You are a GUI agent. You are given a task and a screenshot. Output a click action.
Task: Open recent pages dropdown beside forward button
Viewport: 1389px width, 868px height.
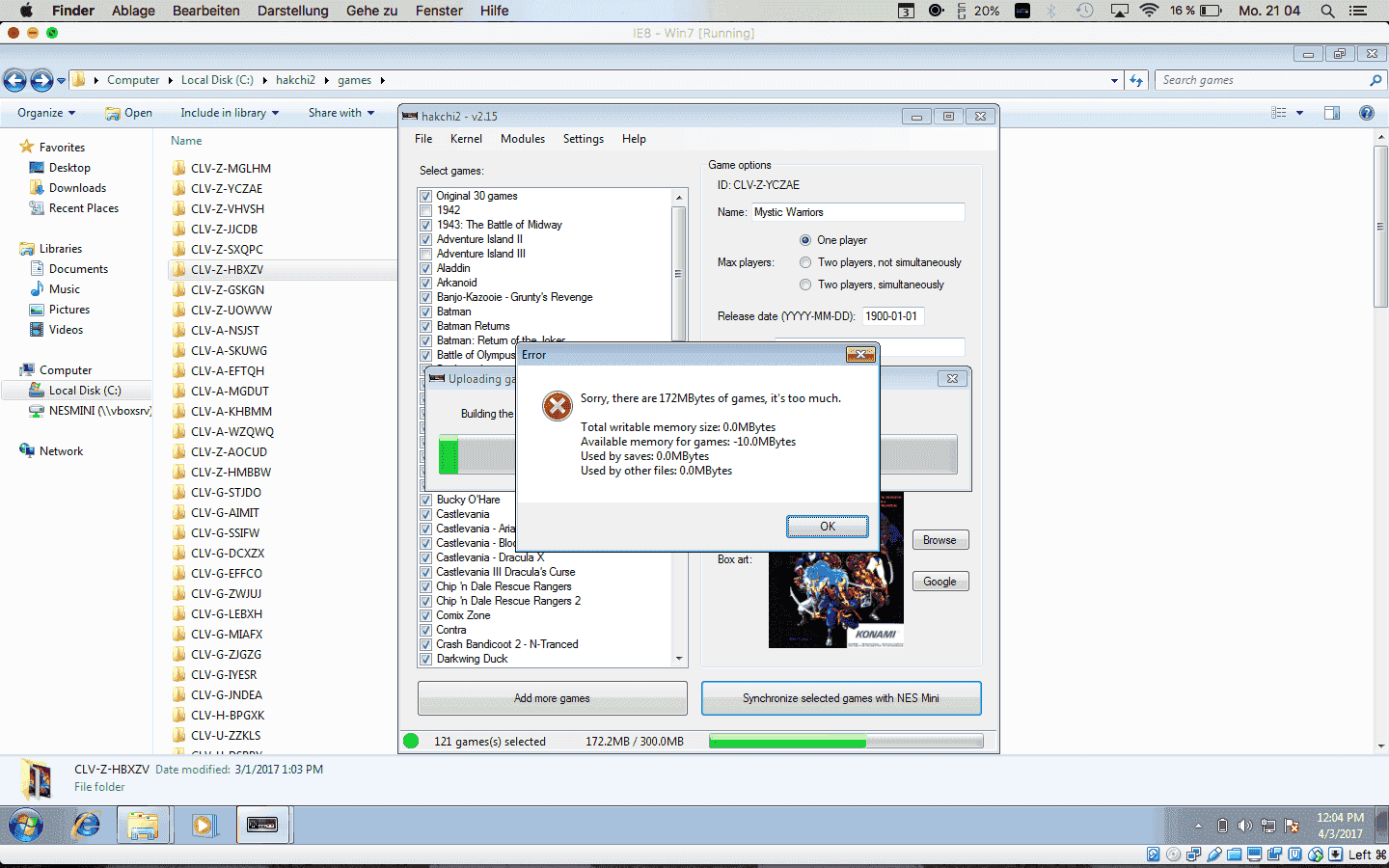[x=61, y=80]
